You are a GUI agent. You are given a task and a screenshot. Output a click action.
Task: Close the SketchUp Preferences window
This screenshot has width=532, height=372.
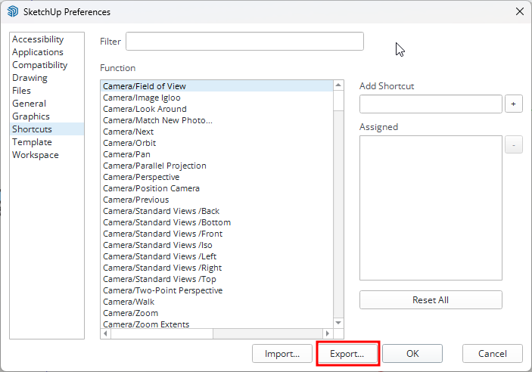519,12
